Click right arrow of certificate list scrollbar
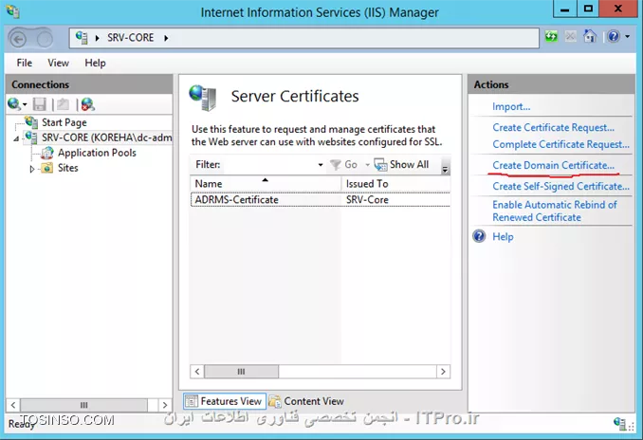Screen dimensions: 643x440 coord(443,372)
